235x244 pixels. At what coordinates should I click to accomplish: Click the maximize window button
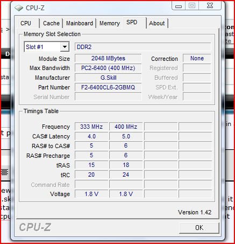[192, 5]
